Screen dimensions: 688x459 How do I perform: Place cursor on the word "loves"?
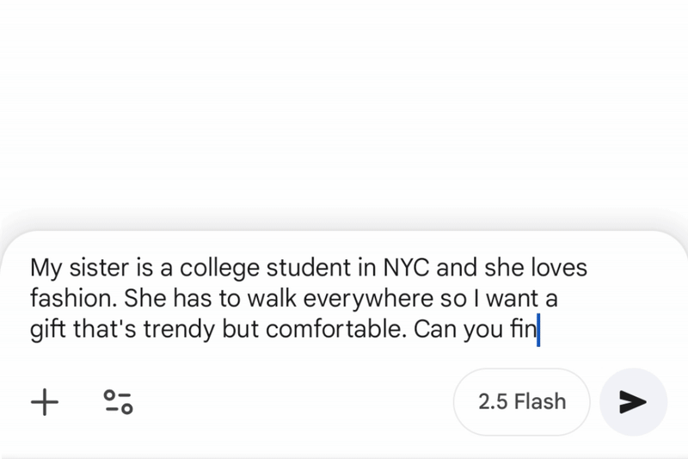[557, 268]
